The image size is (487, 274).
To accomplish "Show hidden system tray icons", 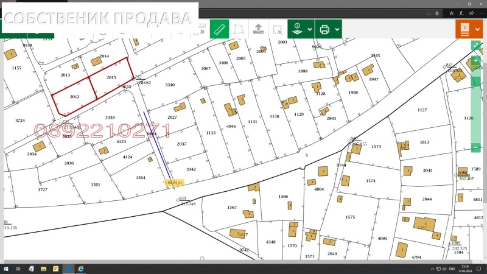I will coord(432,269).
